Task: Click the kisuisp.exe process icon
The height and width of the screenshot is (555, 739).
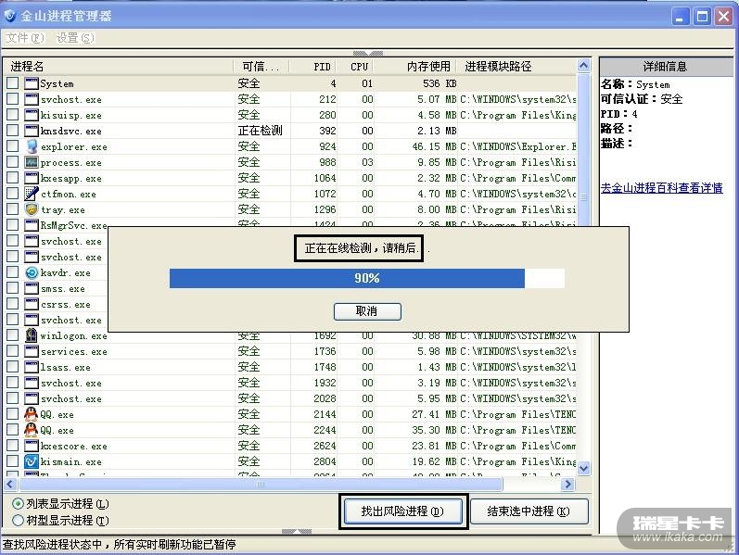Action: [32, 115]
